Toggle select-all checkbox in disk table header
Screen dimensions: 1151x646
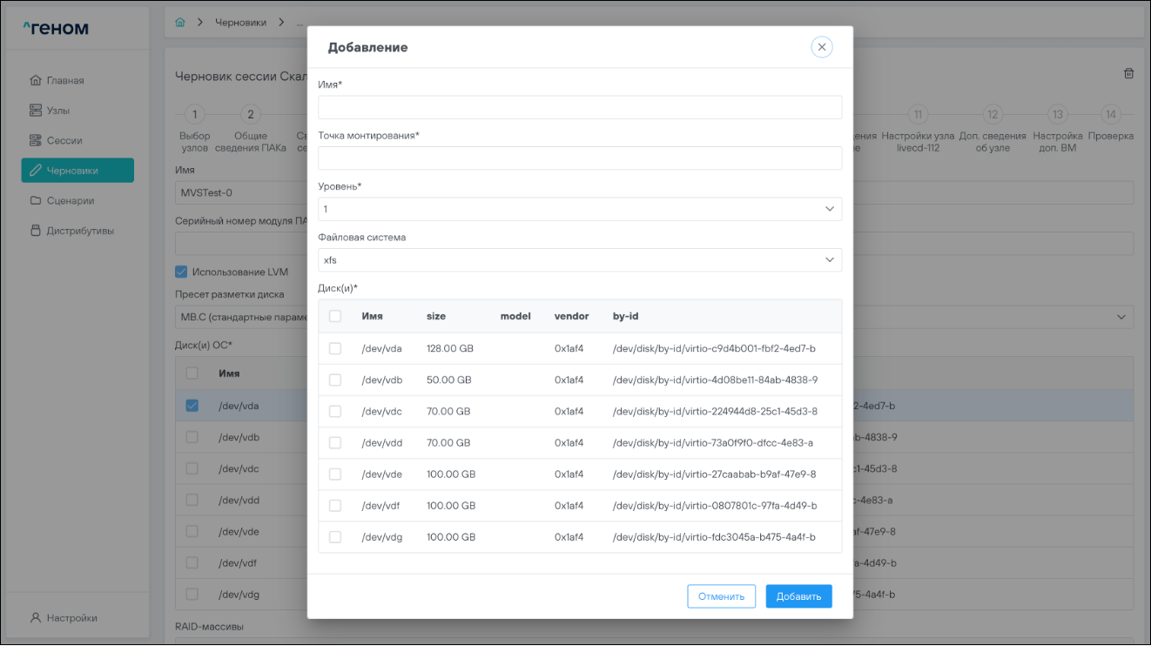(x=335, y=316)
